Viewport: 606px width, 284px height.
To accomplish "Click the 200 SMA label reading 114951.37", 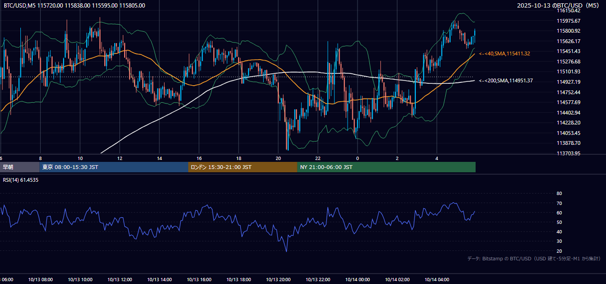I will click(x=506, y=81).
